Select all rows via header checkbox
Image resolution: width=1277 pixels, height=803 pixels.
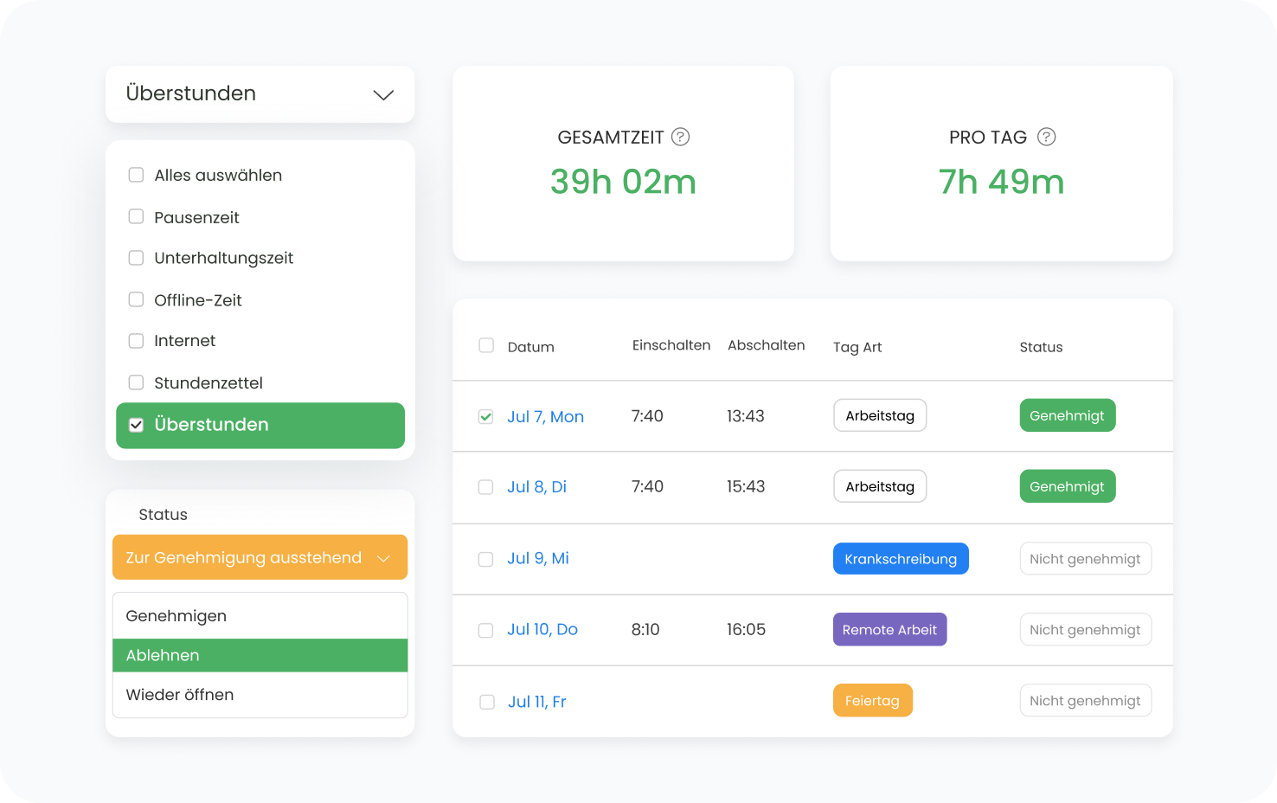coord(486,346)
